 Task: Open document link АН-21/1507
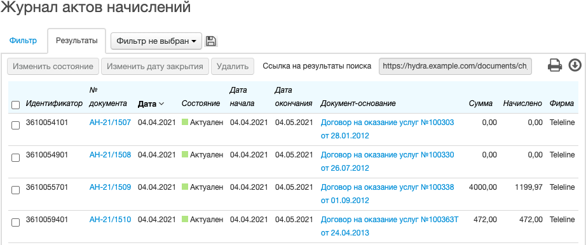pos(110,122)
